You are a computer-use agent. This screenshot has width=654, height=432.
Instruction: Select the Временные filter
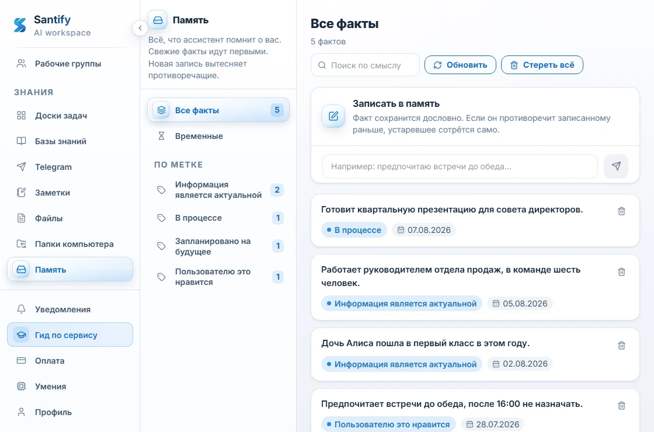(218, 136)
